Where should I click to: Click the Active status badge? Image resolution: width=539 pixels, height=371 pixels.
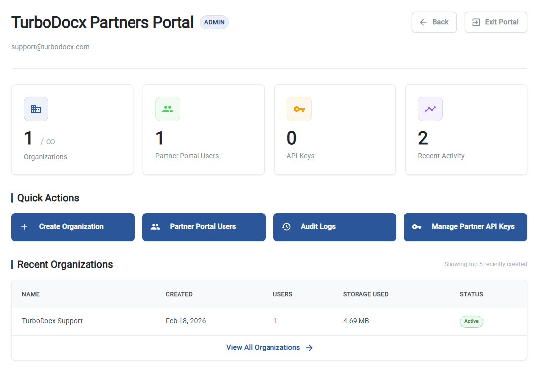click(471, 321)
